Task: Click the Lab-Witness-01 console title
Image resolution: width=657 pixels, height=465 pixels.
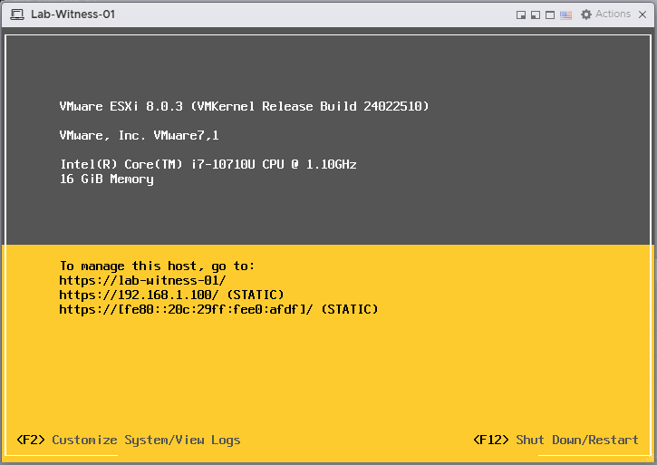Action: point(72,15)
